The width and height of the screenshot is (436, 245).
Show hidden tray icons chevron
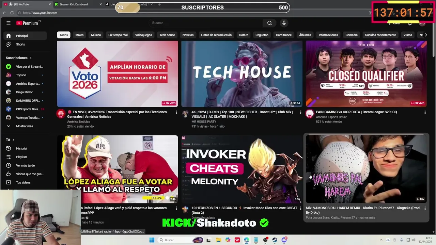(381, 240)
